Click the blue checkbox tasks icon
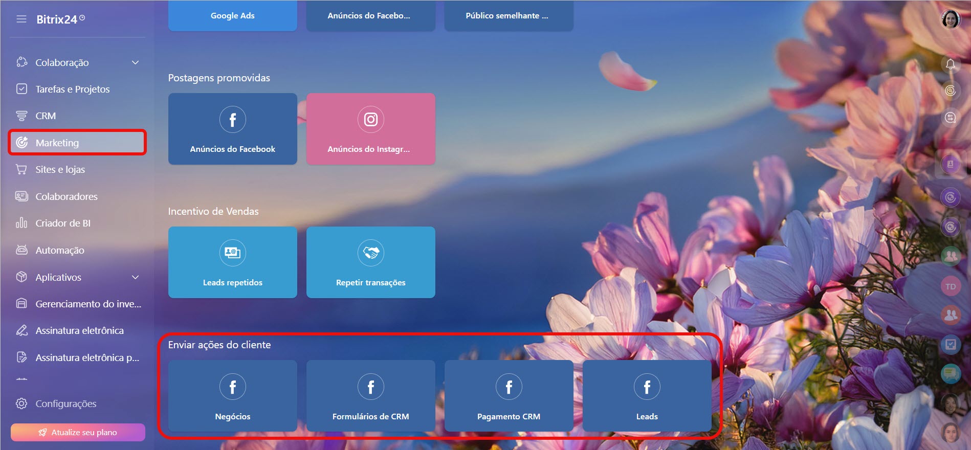 951,345
